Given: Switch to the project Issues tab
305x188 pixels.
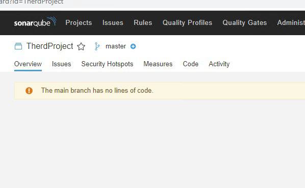Looking at the screenshot, I should coord(62,64).
